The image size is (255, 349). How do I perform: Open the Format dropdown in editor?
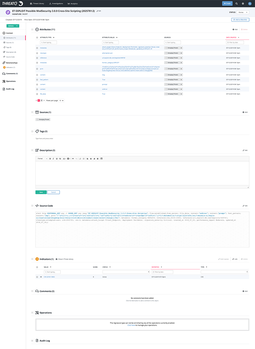click(42, 159)
